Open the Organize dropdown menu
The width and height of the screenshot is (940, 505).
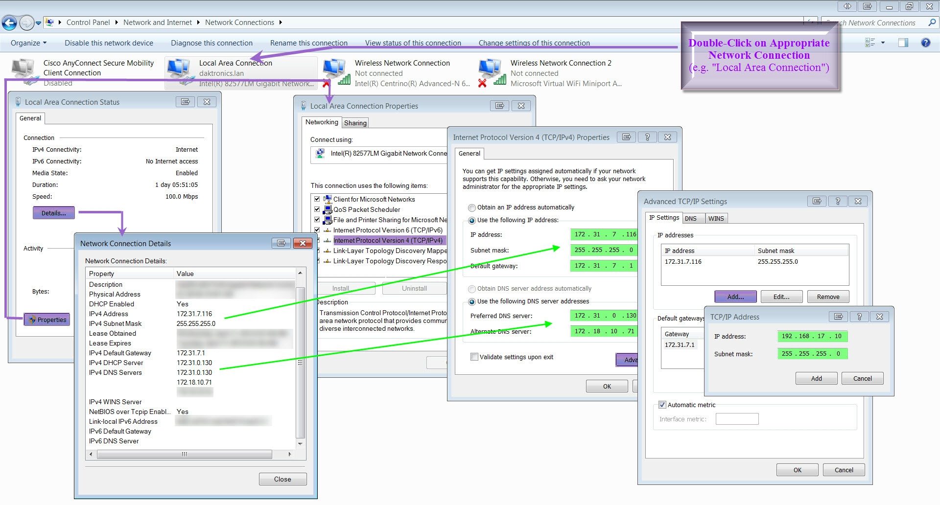28,43
